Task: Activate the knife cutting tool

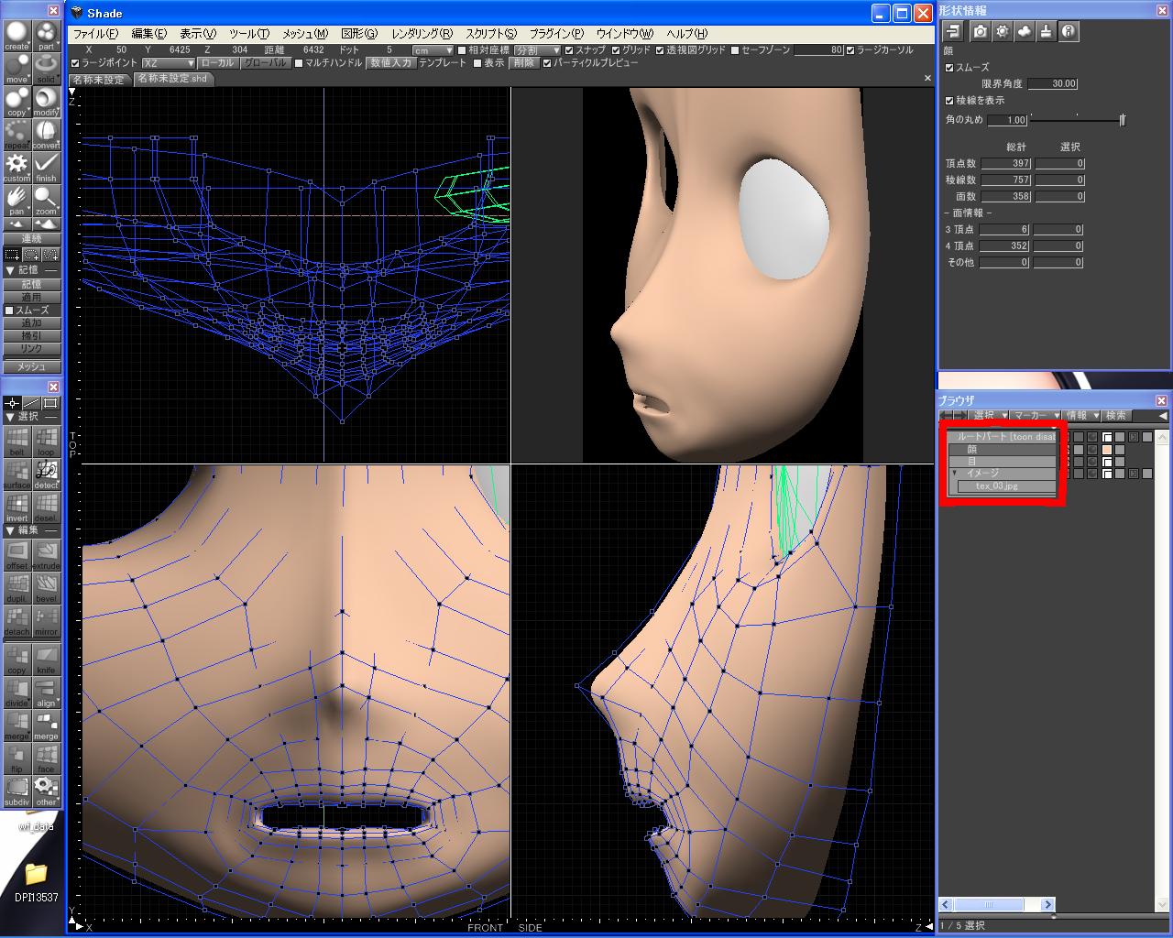Action: pos(46,660)
